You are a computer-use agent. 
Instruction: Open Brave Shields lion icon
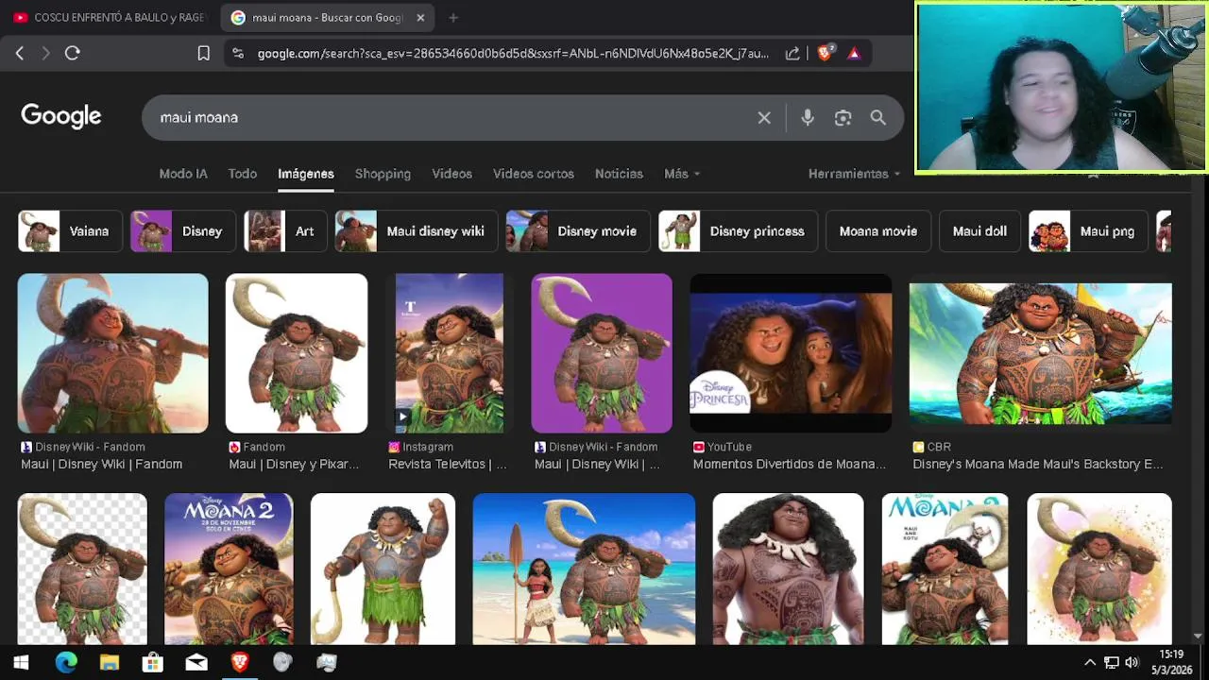pos(825,54)
